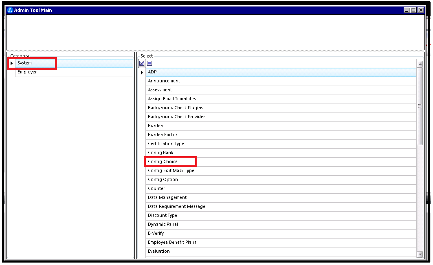Click the Admin Tool Main app icon
The image size is (433, 265).
coord(10,10)
